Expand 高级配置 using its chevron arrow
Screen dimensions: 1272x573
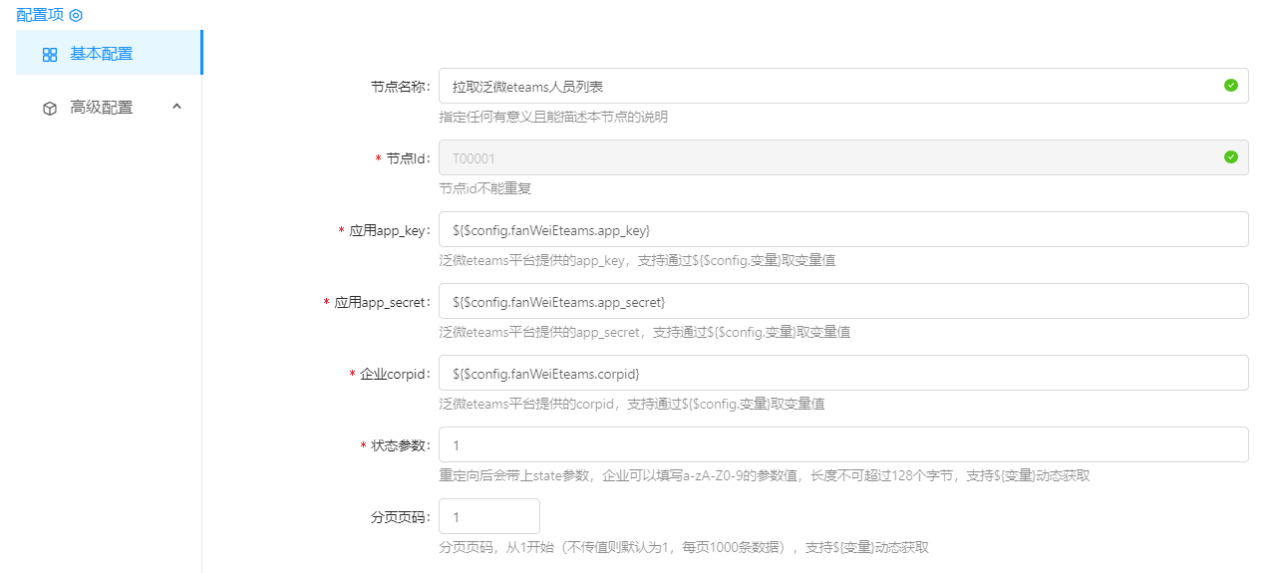pos(177,107)
